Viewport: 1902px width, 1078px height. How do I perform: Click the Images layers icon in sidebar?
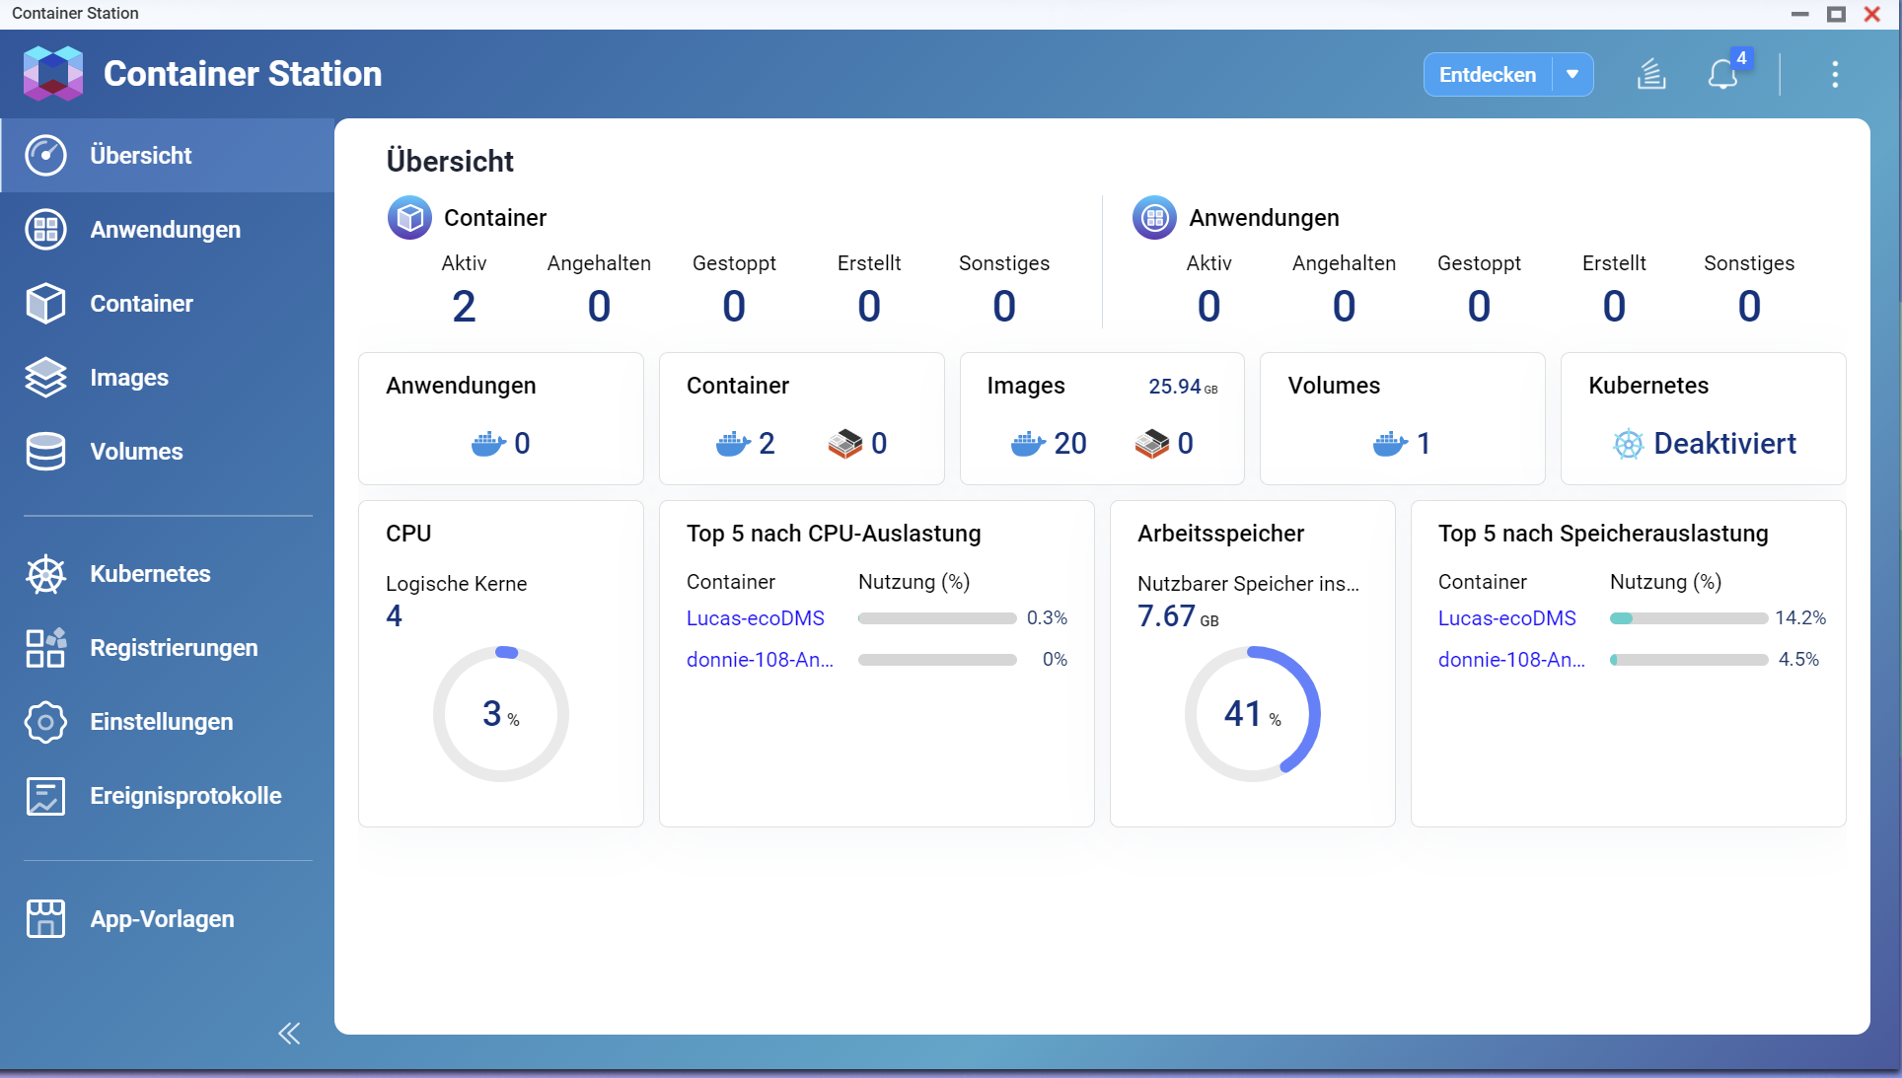(x=45, y=378)
